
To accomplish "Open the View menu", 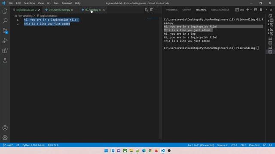I will pos(41,3).
